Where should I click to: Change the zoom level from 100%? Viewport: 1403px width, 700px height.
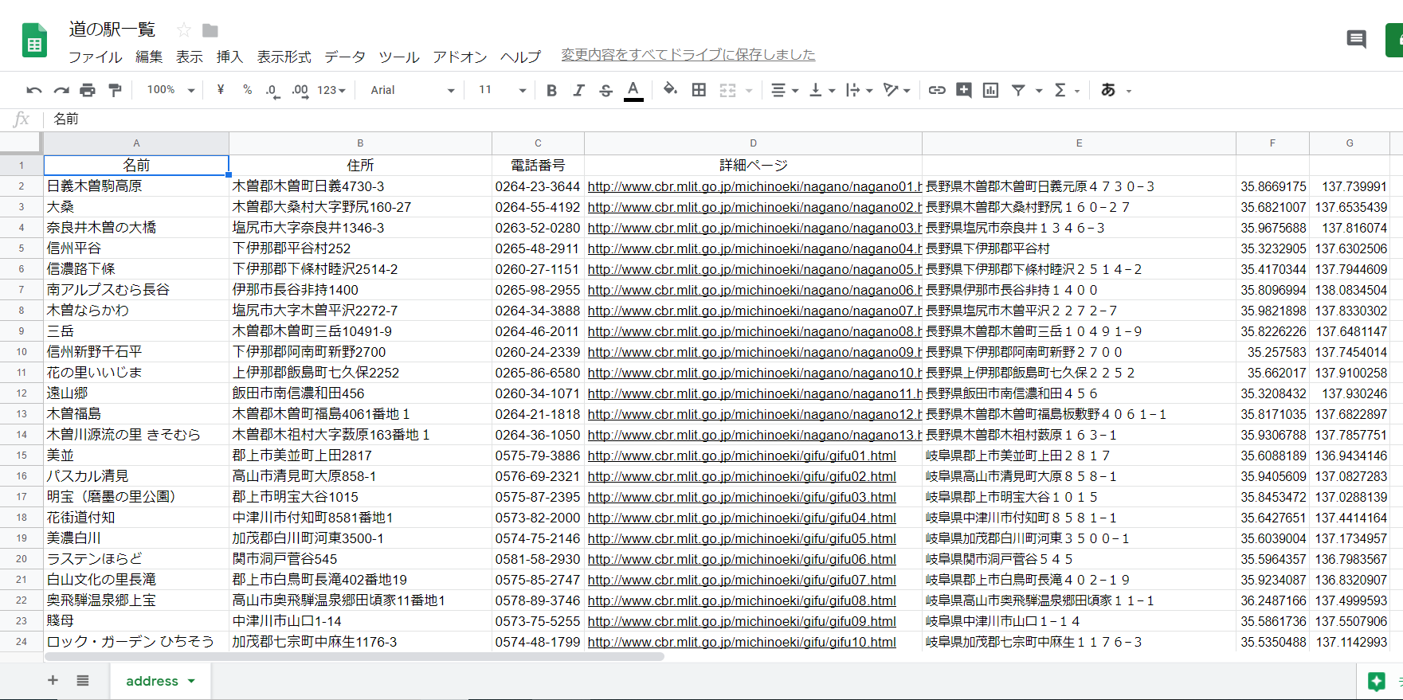tap(170, 90)
